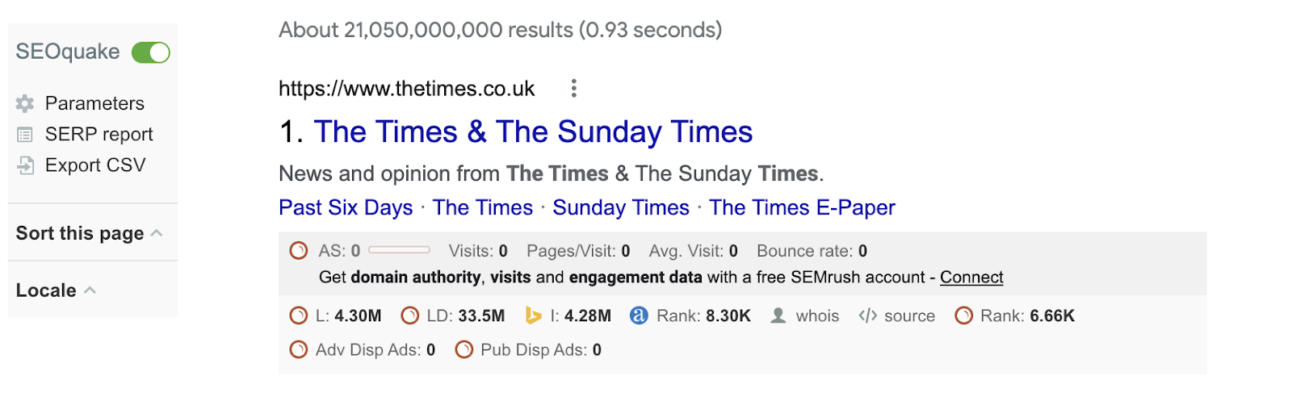The image size is (1292, 405).
Task: Select the Export CSV menu entry
Action: pyautogui.click(x=95, y=165)
